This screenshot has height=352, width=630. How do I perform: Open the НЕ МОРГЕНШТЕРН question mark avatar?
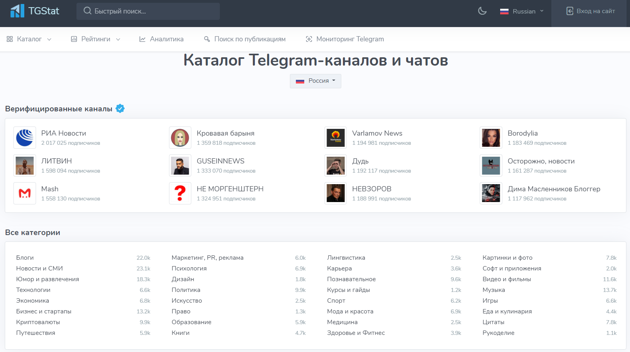click(180, 193)
